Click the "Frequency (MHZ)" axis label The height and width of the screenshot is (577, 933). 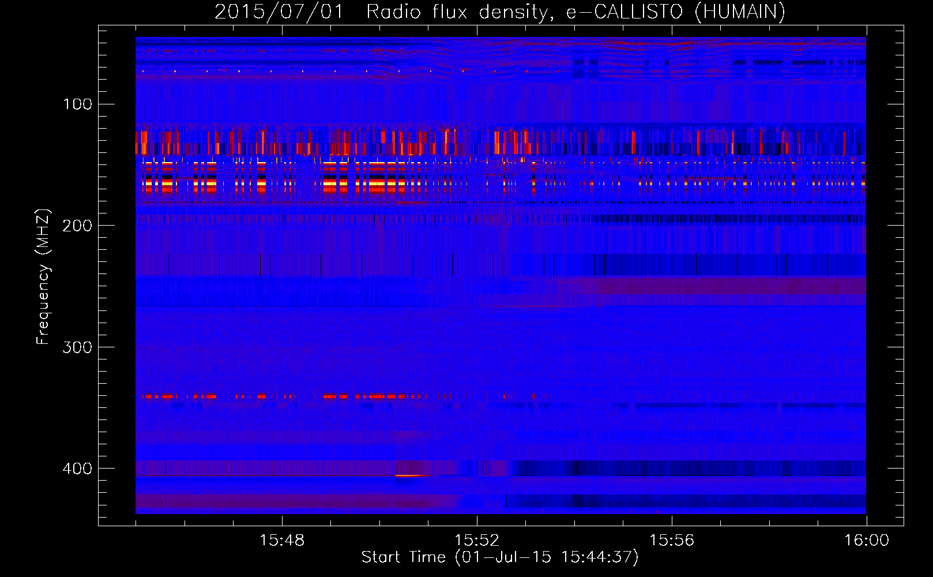tap(43, 277)
